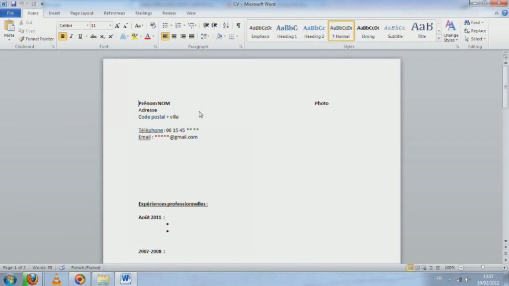
Task: Click the Grow Font icon
Action: click(x=117, y=25)
